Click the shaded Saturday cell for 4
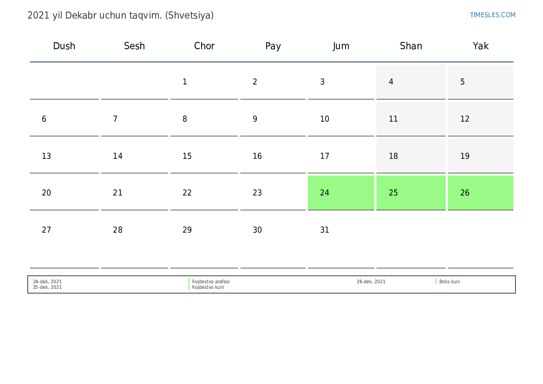This screenshot has height=384, width=543. [411, 82]
